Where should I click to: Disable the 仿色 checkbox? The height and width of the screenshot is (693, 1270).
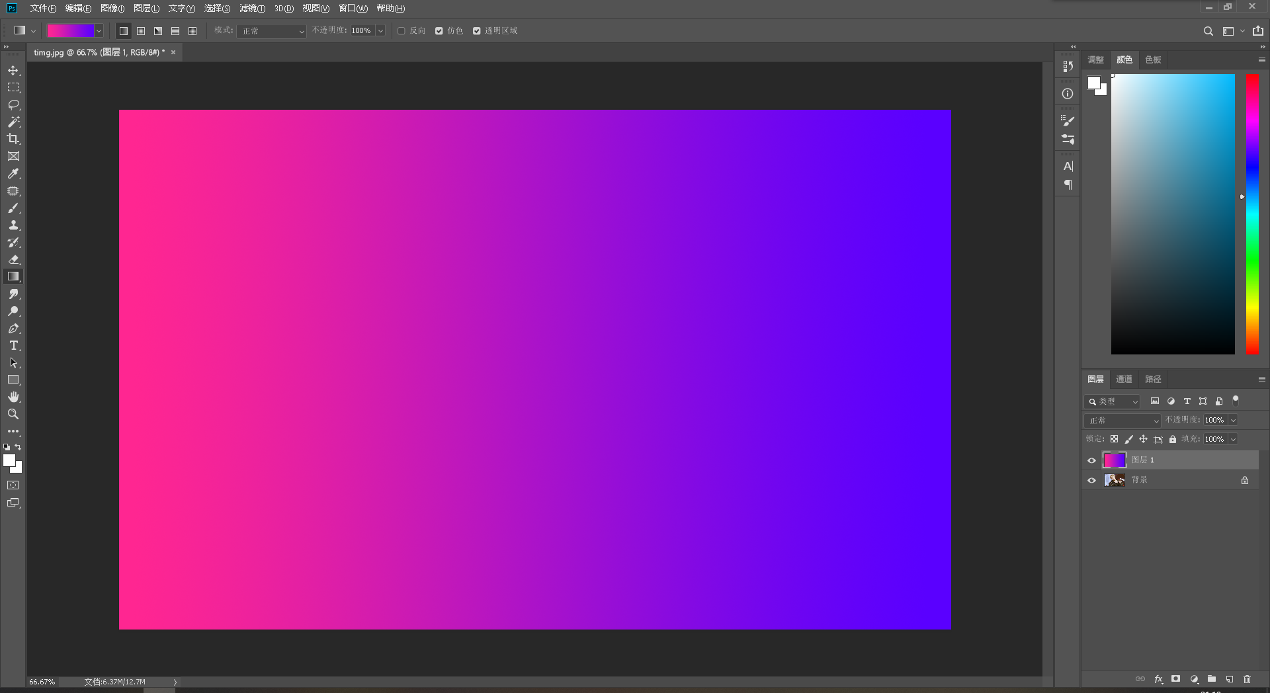coord(439,30)
